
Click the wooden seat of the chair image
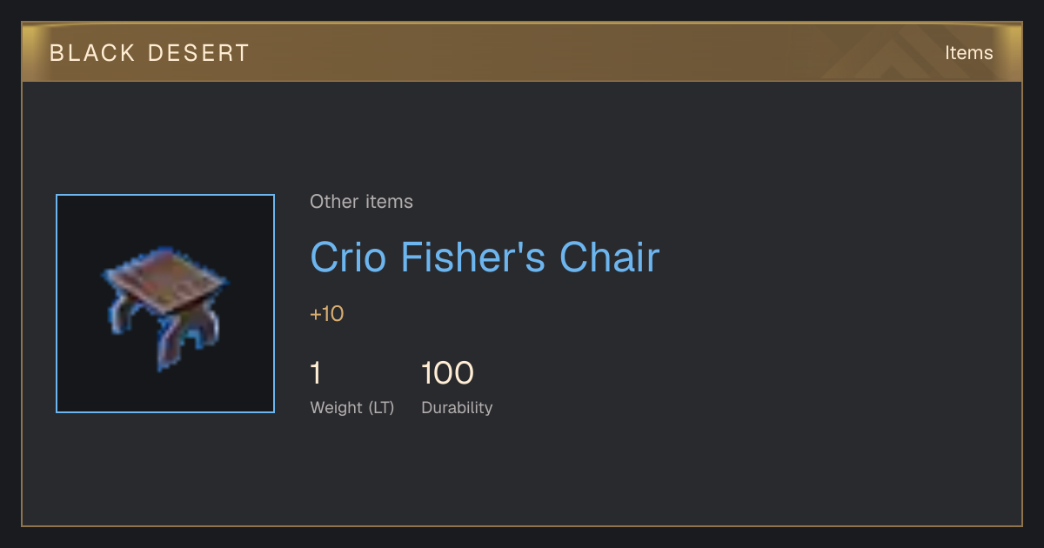165,279
